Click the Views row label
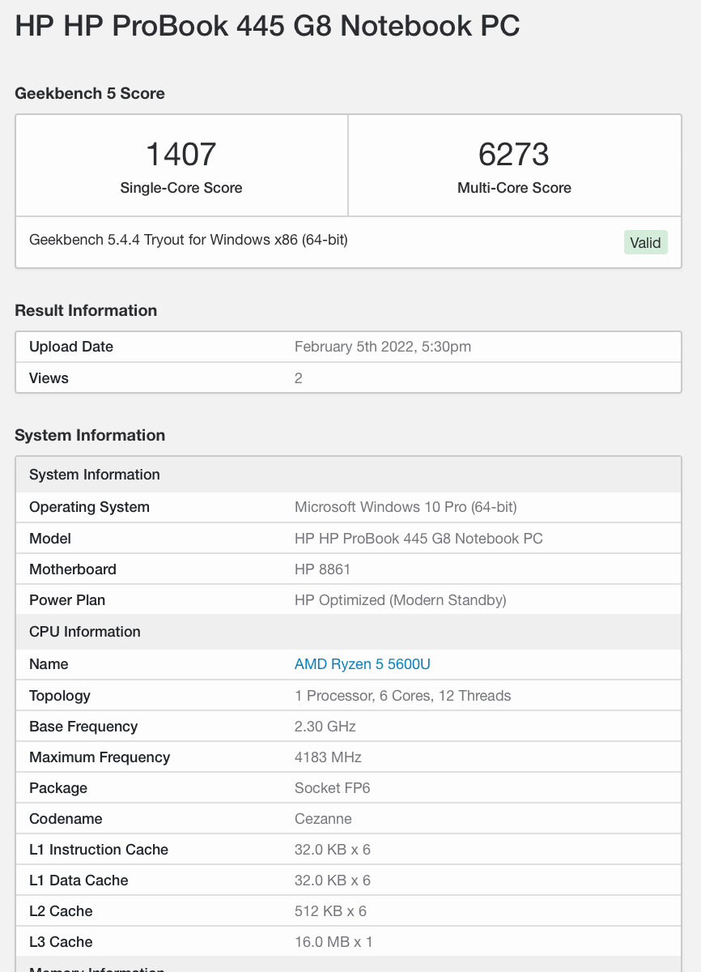The width and height of the screenshot is (701, 972). (x=49, y=378)
